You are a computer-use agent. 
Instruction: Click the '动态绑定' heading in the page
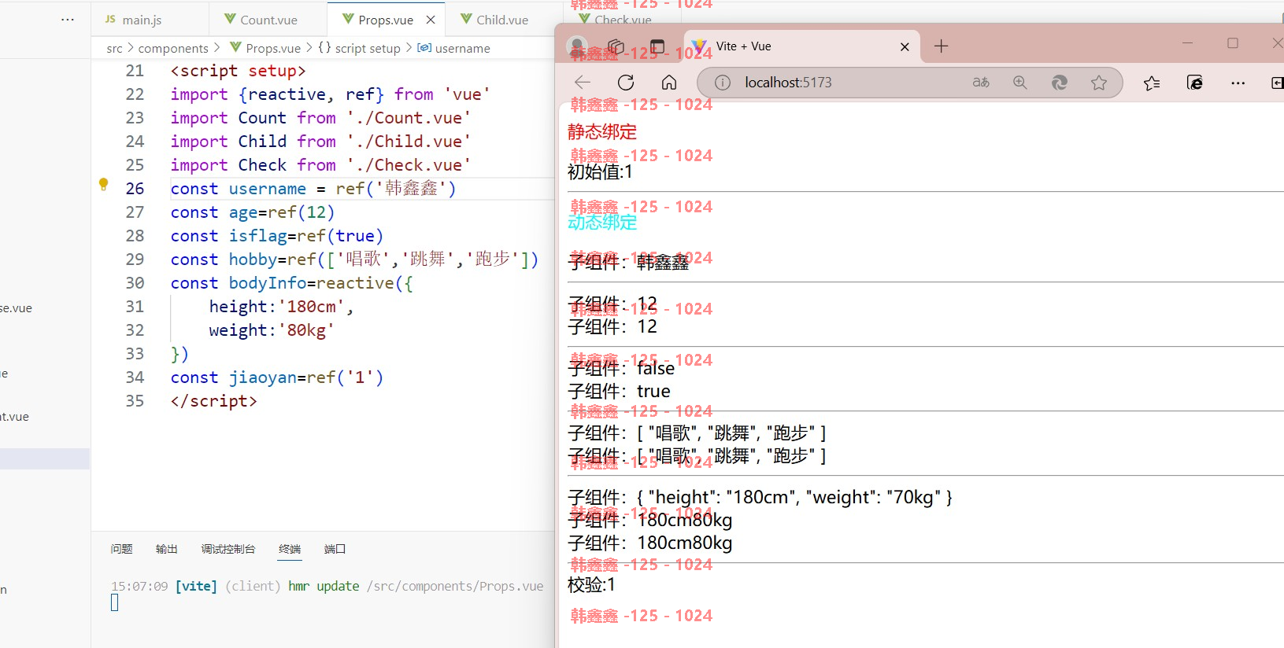pos(602,223)
